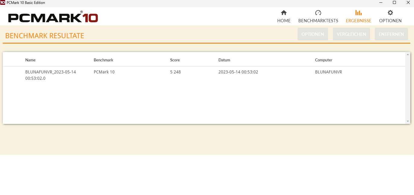
Task: Switch to the BENCHMARKTESTS tab label
Action: tap(318, 21)
